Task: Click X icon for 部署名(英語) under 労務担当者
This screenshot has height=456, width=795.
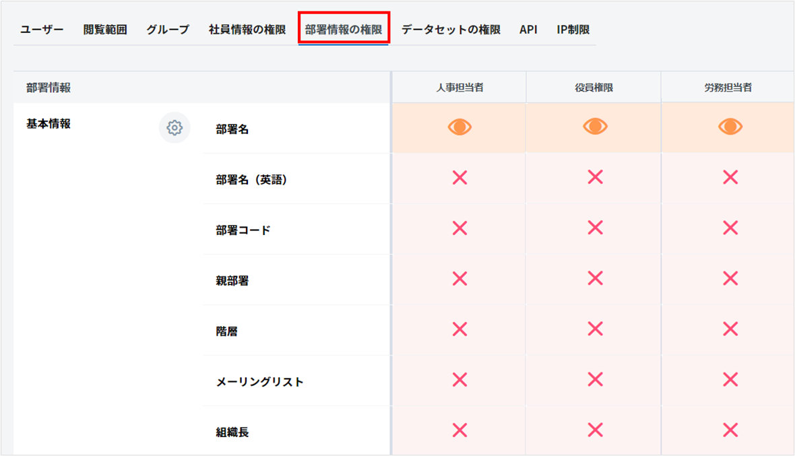Action: (x=730, y=178)
